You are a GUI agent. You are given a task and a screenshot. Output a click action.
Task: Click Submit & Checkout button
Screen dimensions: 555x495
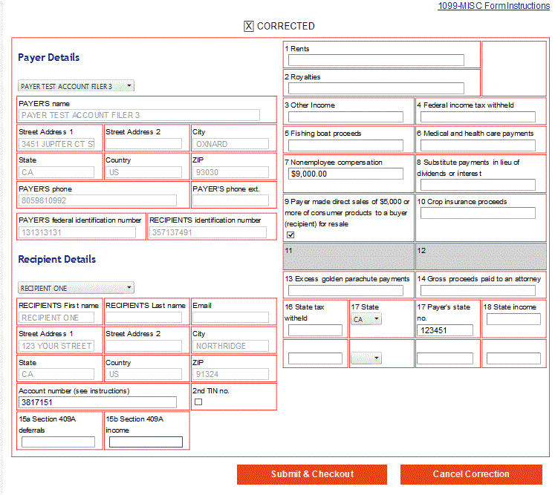(x=312, y=474)
